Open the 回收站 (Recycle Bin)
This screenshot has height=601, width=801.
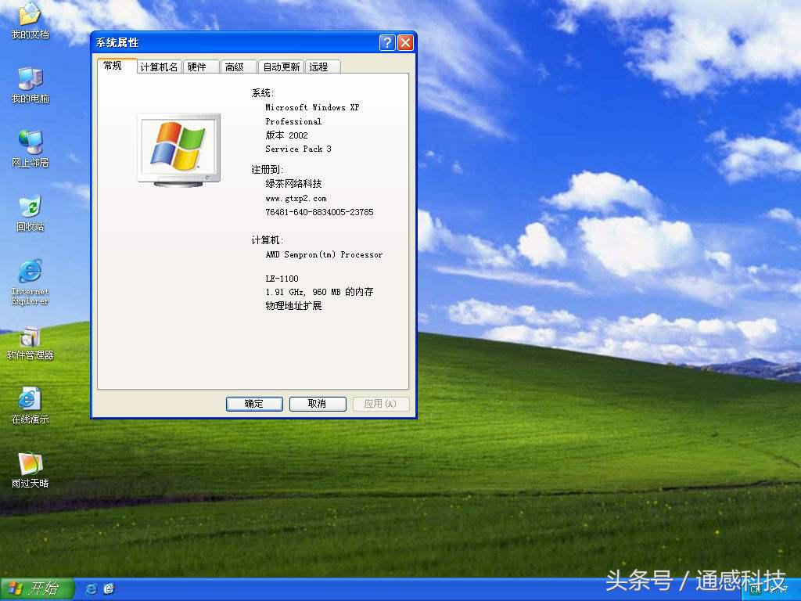30,207
